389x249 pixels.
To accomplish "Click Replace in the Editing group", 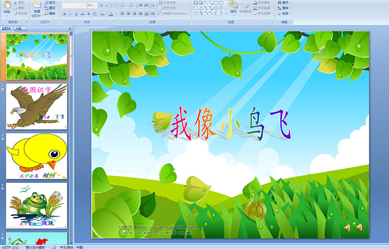I will (285, 8).
